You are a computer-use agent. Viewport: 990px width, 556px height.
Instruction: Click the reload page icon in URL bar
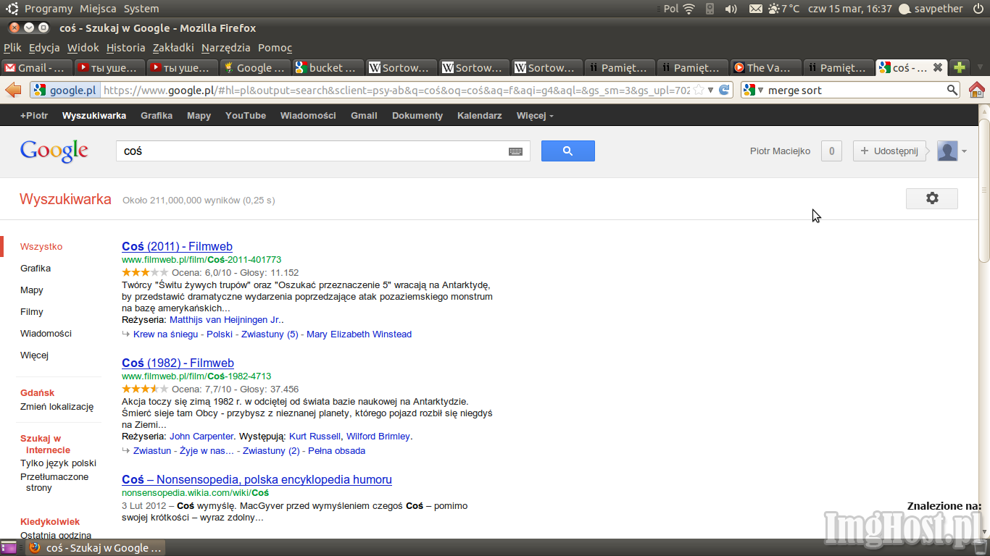click(x=723, y=90)
